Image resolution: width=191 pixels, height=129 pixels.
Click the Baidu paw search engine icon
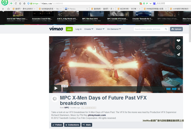(x=154, y=3)
